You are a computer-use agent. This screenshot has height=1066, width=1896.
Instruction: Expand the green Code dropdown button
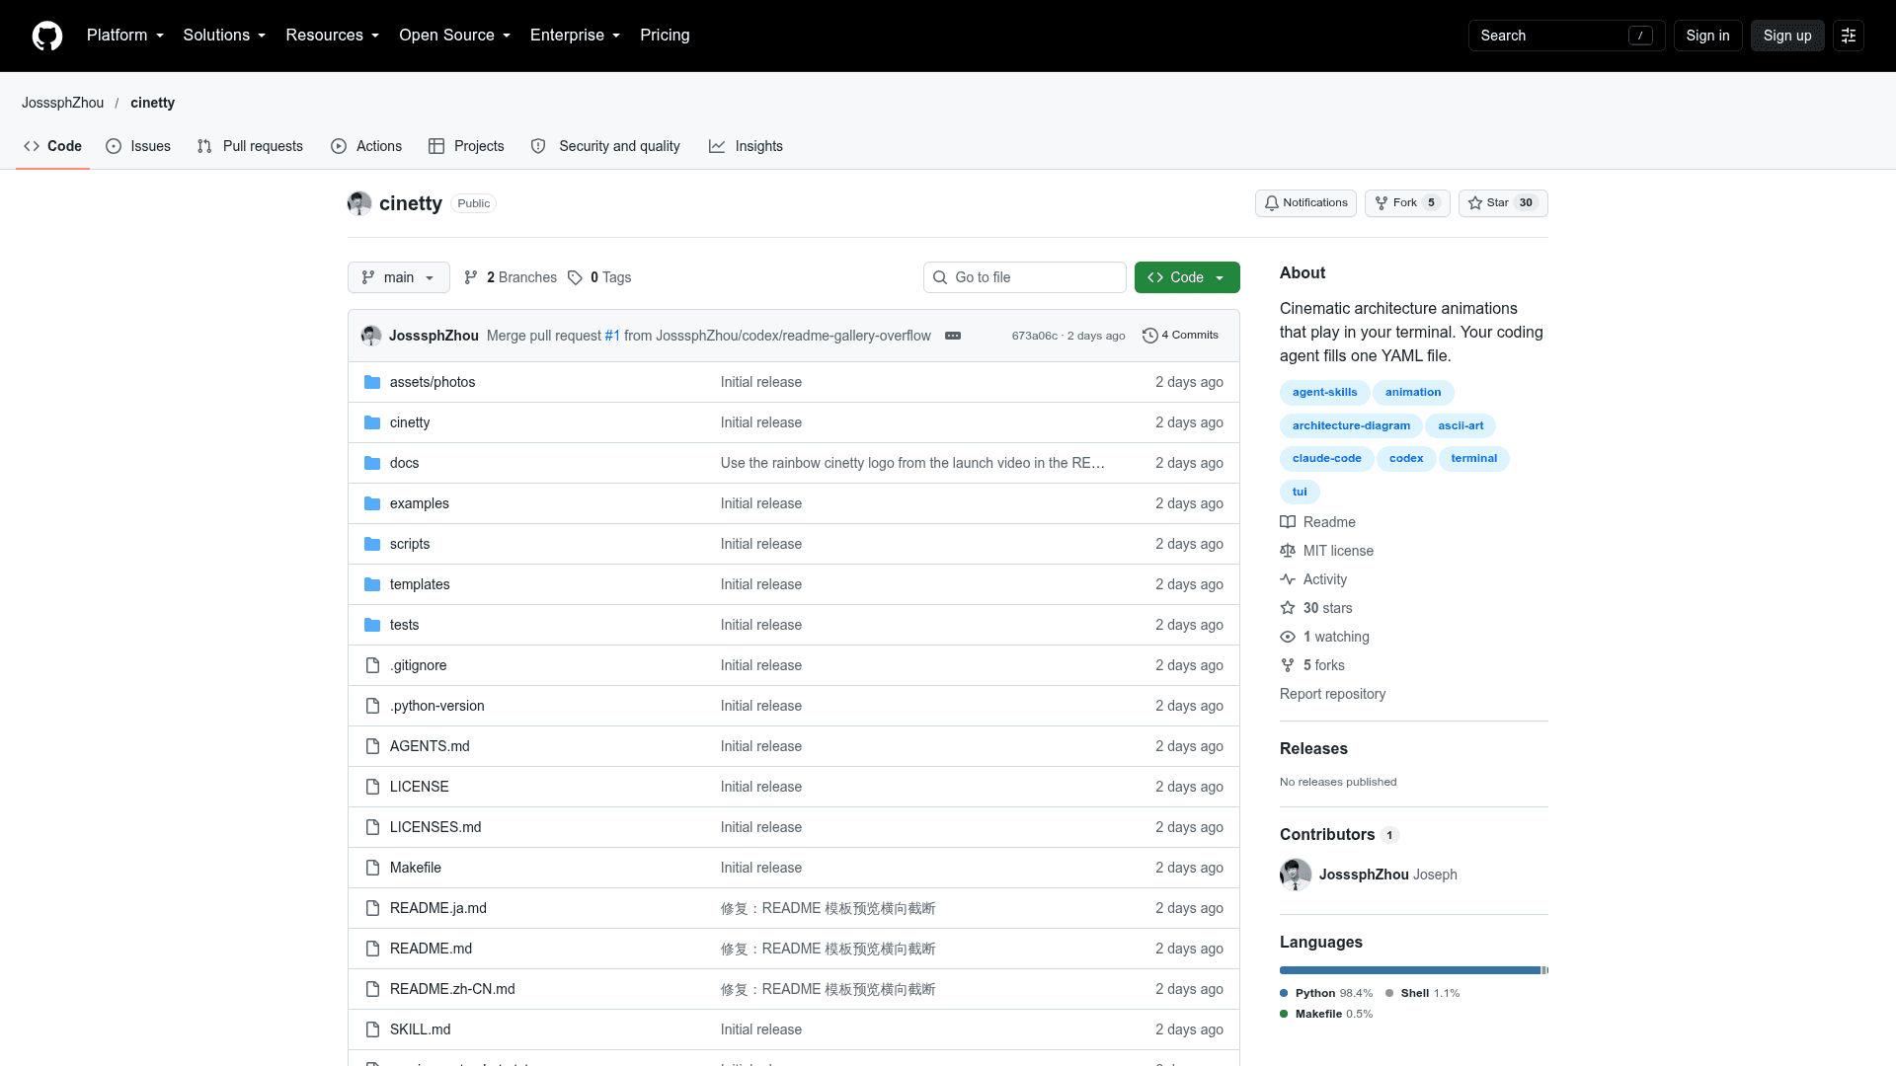[1187, 277]
